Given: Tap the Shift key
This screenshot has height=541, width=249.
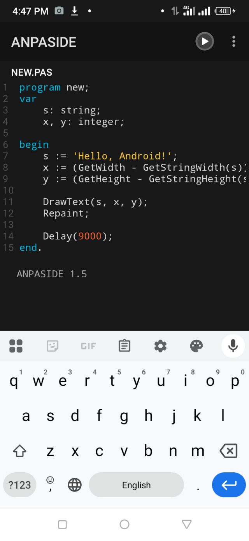Looking at the screenshot, I should pyautogui.click(x=19, y=451).
